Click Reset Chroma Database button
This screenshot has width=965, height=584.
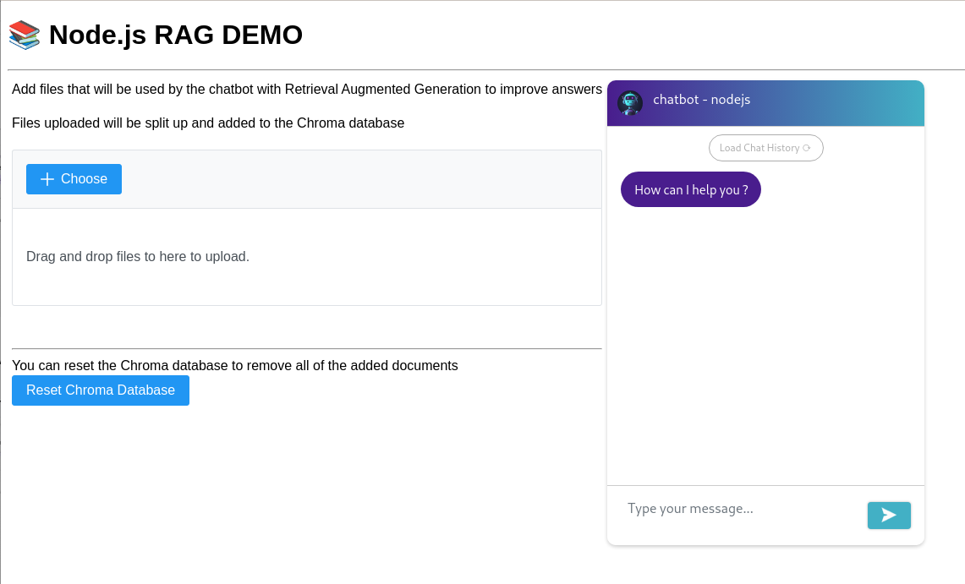tap(101, 390)
